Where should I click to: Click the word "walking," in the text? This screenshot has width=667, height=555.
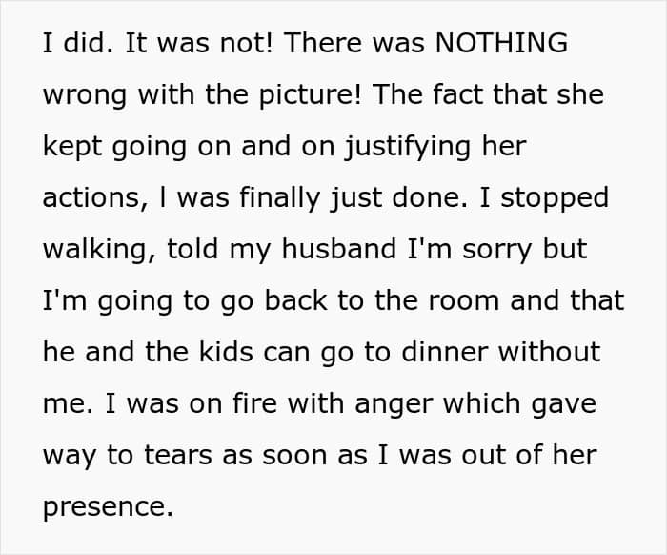99,251
